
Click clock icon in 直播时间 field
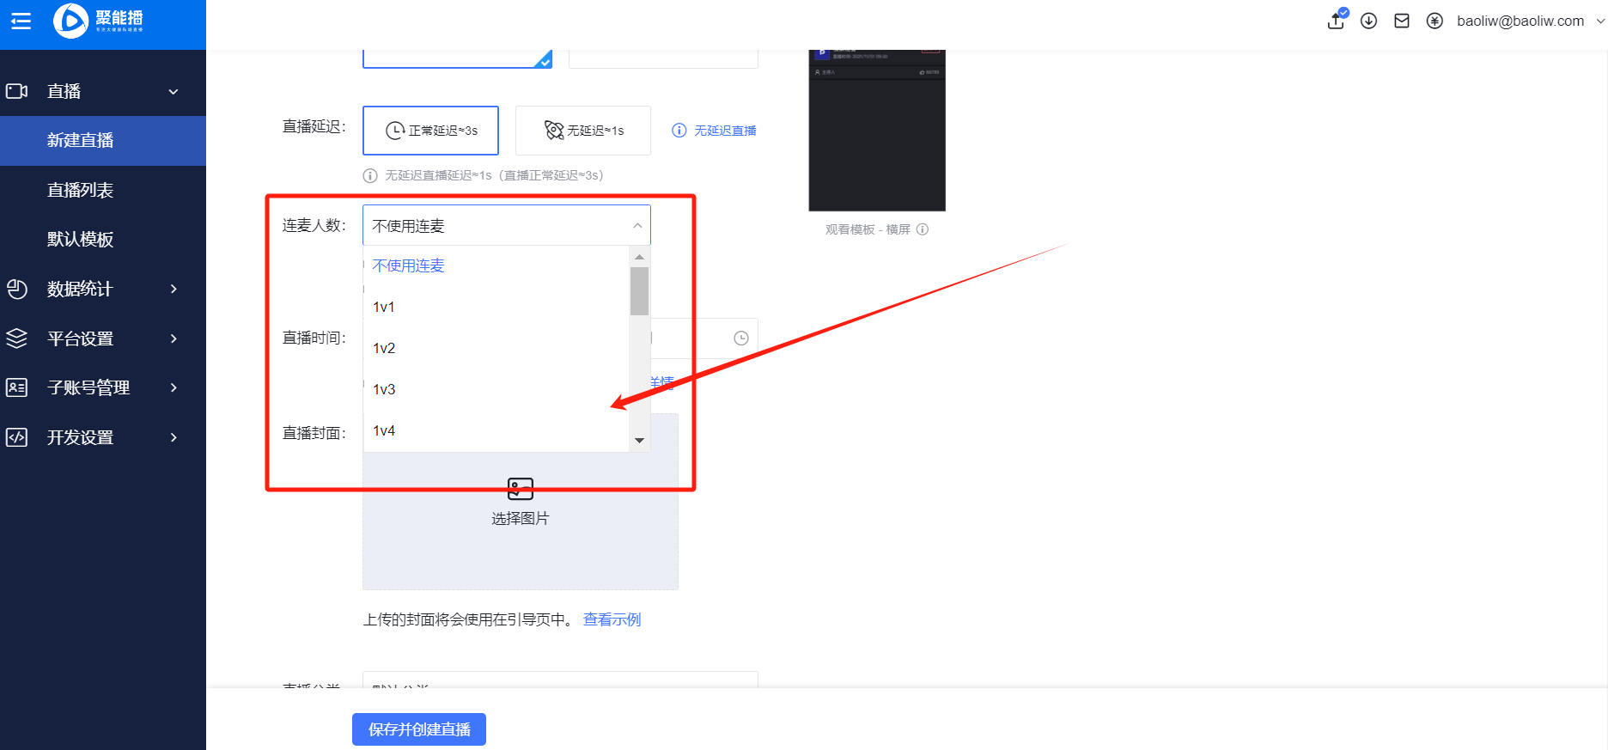tap(741, 338)
